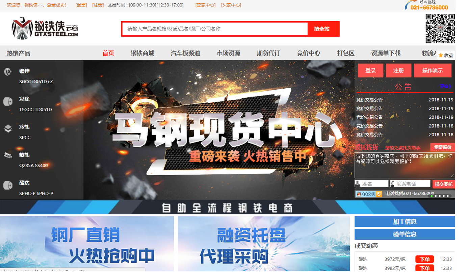467x273 pixels.
Task: Click the 提交委托 submit button
Action: click(x=443, y=184)
